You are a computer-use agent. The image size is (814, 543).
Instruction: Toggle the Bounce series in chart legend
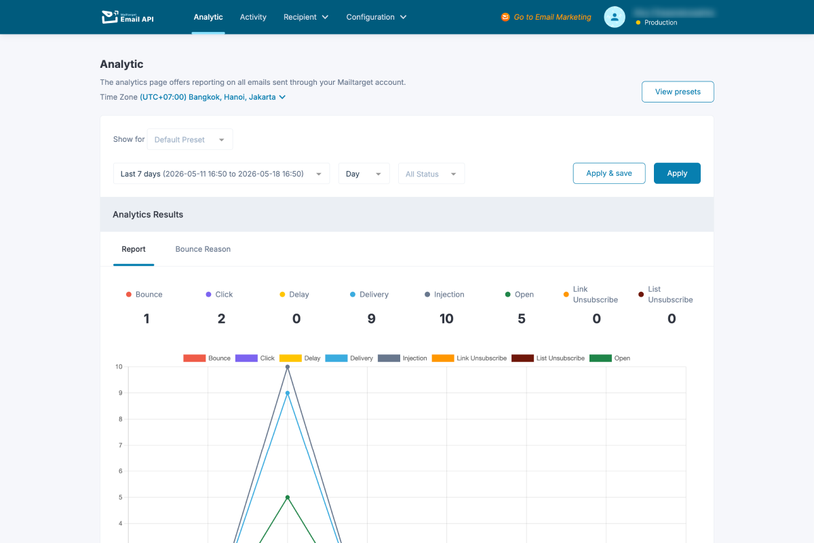207,358
